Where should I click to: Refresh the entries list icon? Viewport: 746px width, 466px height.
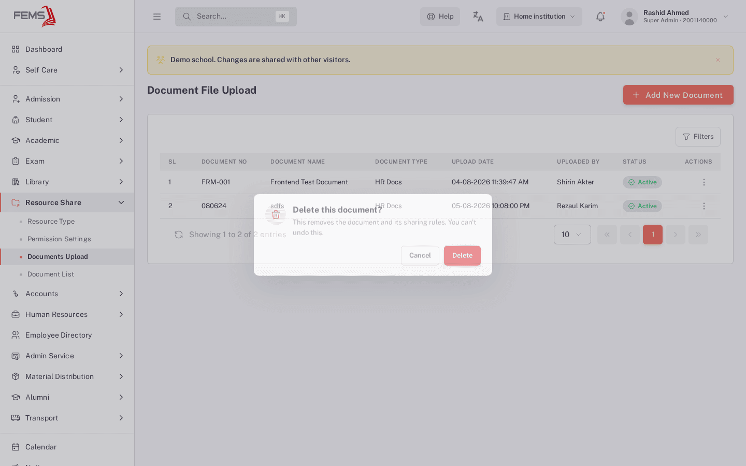pyautogui.click(x=179, y=235)
